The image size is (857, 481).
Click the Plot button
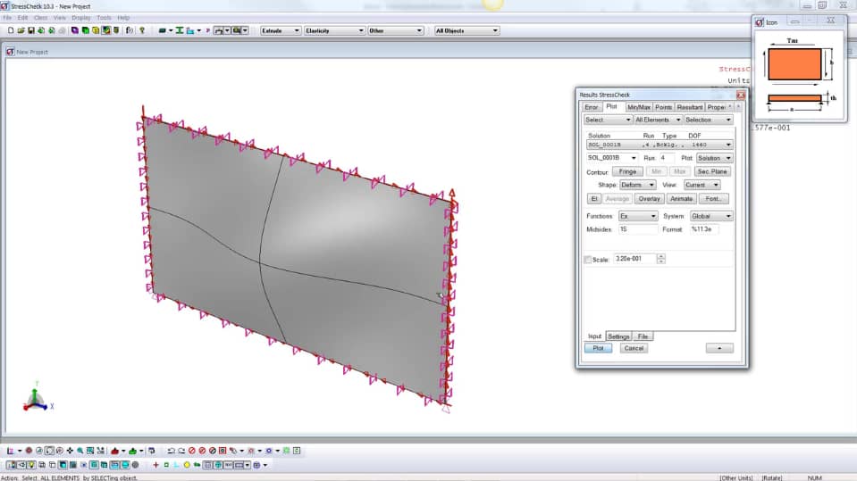599,348
